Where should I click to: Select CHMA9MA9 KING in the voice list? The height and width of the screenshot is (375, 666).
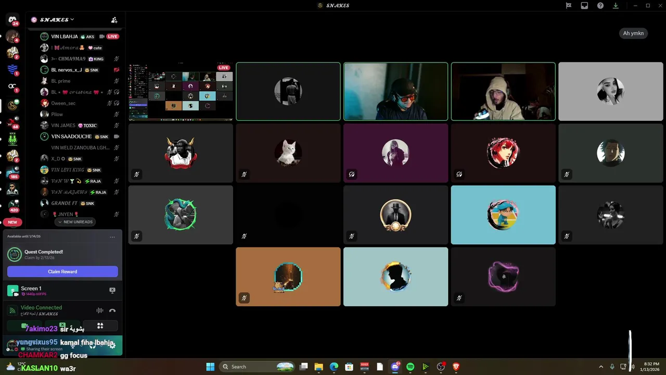click(81, 59)
